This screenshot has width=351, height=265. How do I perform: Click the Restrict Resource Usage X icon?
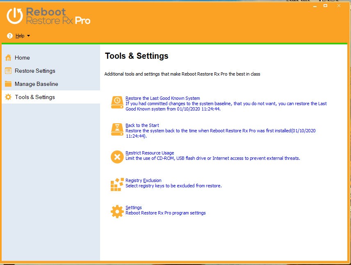(117, 157)
